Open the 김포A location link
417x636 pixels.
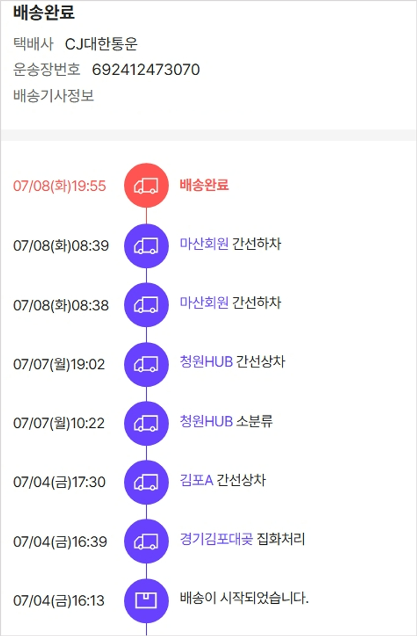[197, 480]
